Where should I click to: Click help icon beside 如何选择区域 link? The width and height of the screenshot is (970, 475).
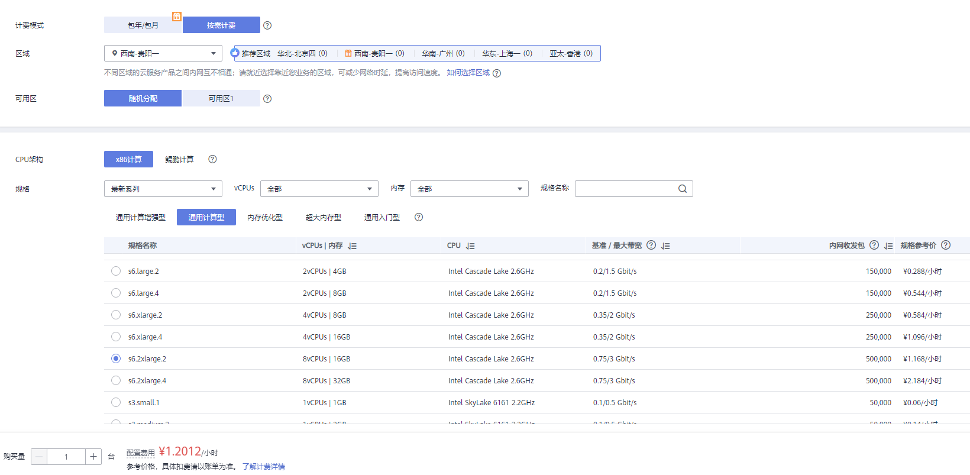tap(497, 73)
